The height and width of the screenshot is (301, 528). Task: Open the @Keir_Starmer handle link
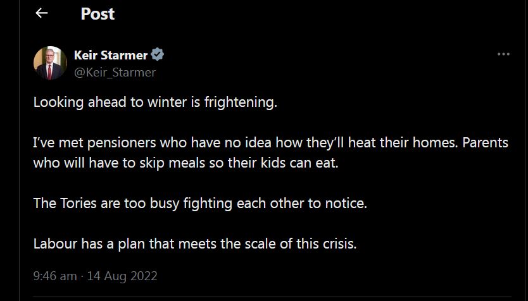click(115, 72)
